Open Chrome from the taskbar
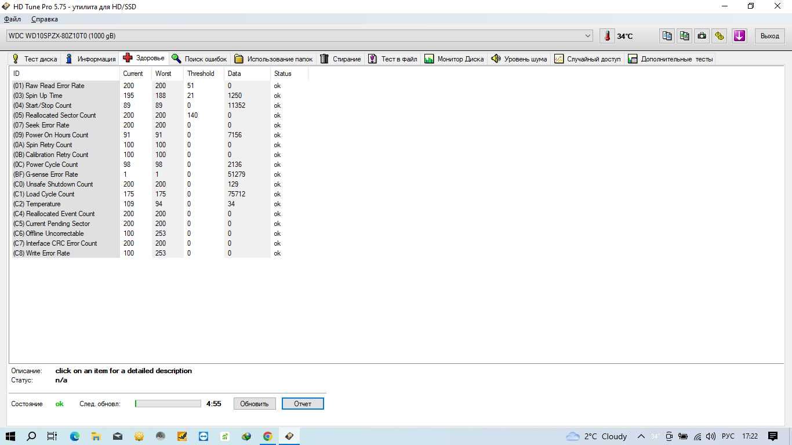Viewport: 792px width, 445px height. coord(267,436)
